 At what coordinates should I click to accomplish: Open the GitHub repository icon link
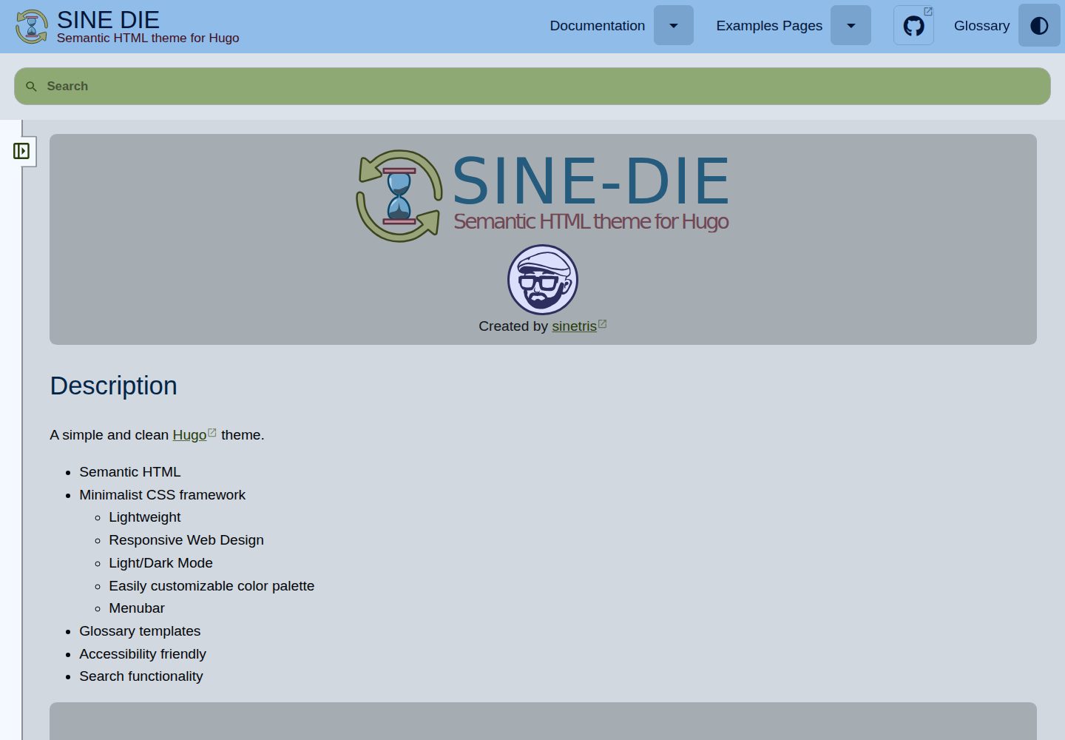pos(913,26)
